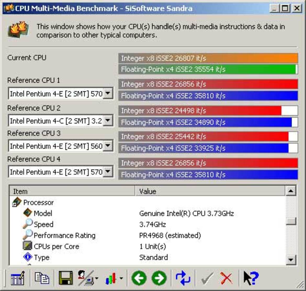Click the SiSoftware Sandra title bar icon

tap(9, 8)
